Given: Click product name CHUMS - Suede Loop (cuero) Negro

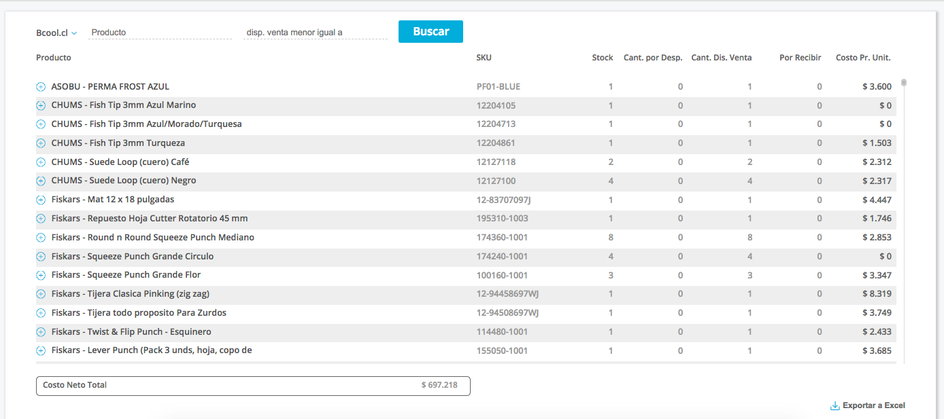Looking at the screenshot, I should click(124, 181).
